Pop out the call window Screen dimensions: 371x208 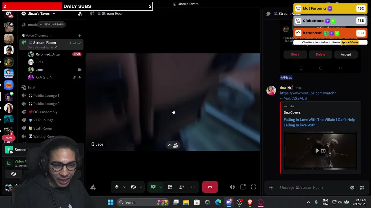pos(243,187)
